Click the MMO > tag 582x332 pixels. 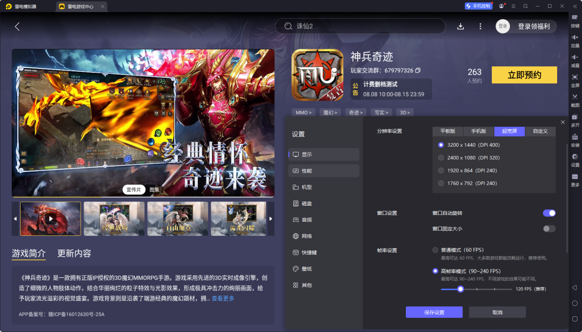tap(303, 112)
